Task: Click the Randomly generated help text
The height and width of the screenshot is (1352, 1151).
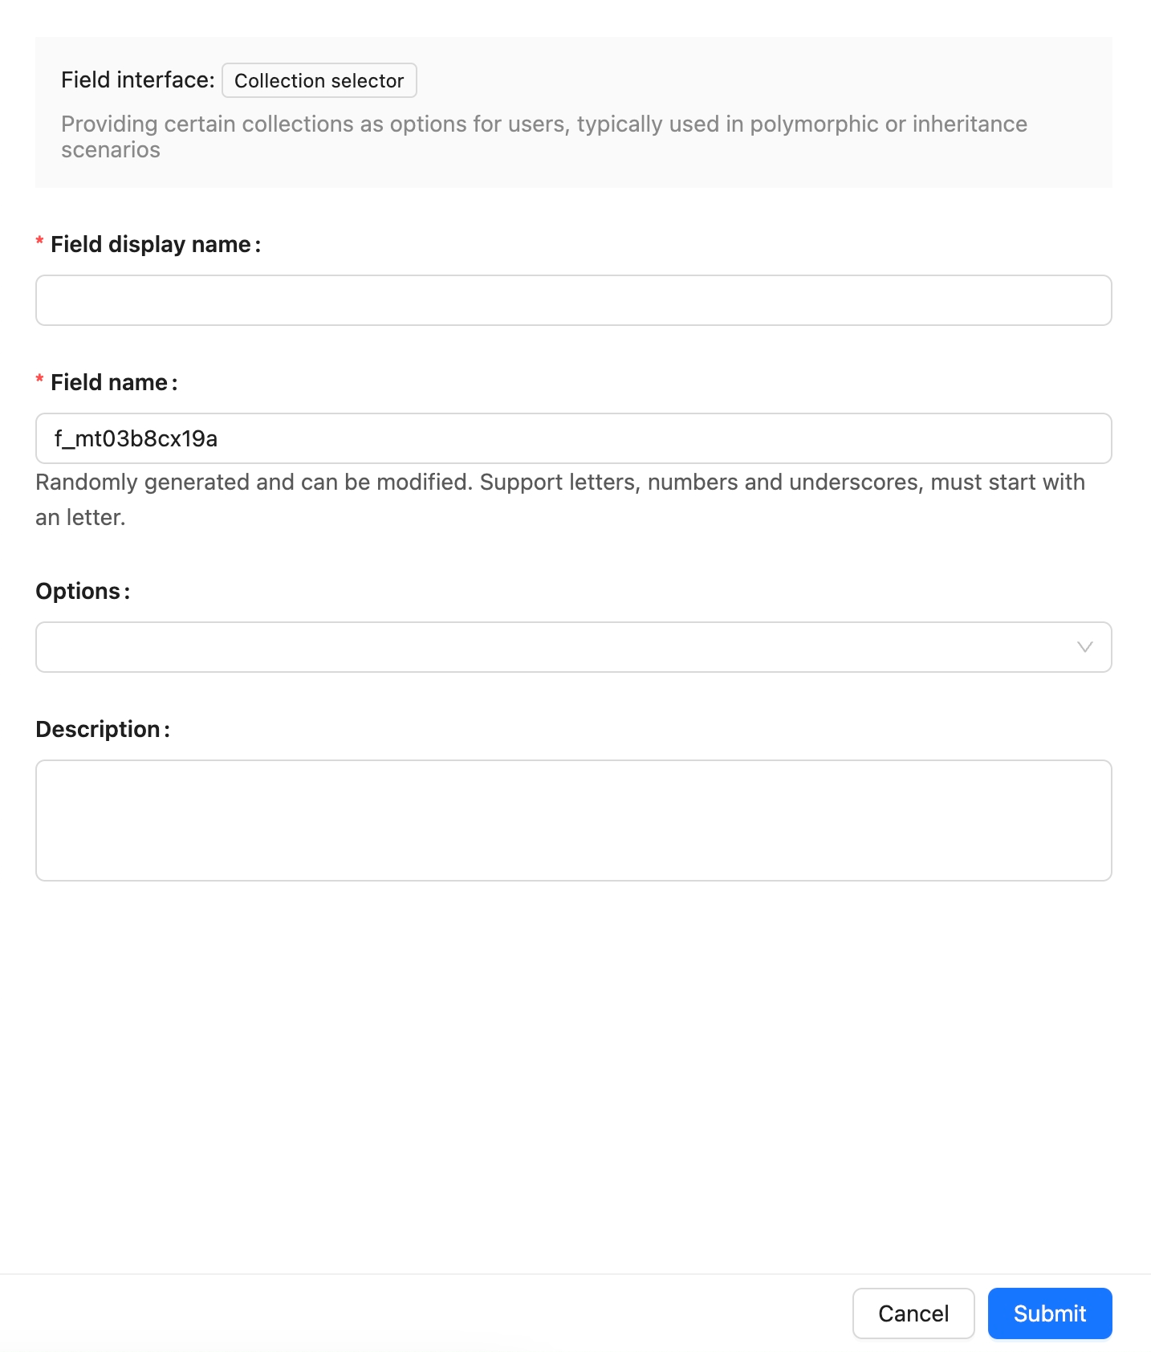Action: [x=559, y=483]
